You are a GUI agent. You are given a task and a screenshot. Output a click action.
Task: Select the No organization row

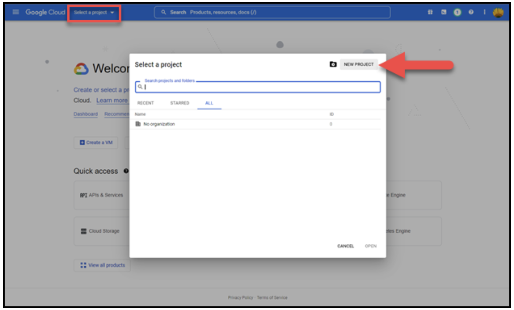[258, 124]
